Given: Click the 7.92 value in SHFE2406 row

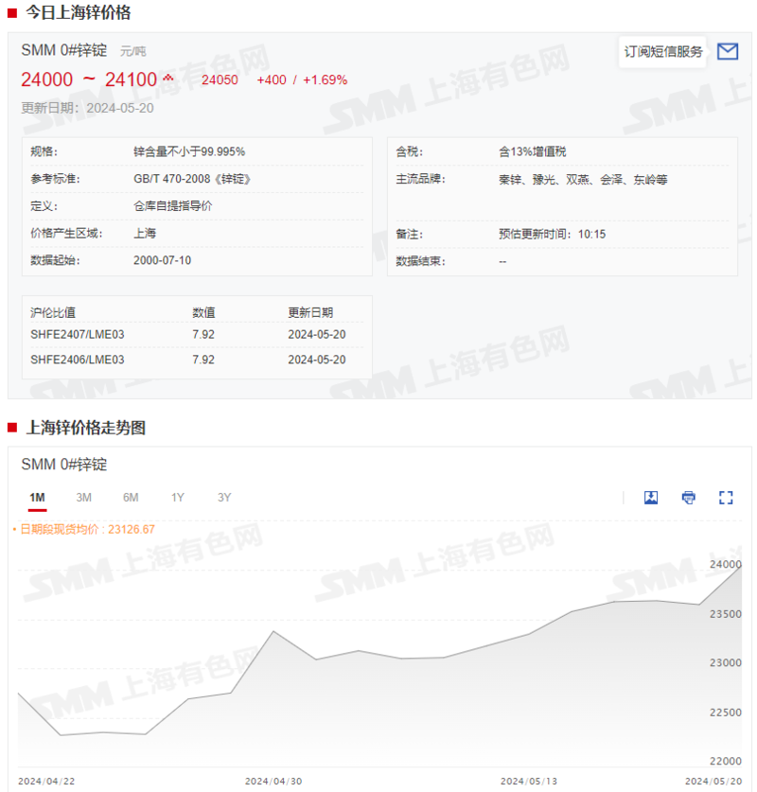Looking at the screenshot, I should [203, 360].
